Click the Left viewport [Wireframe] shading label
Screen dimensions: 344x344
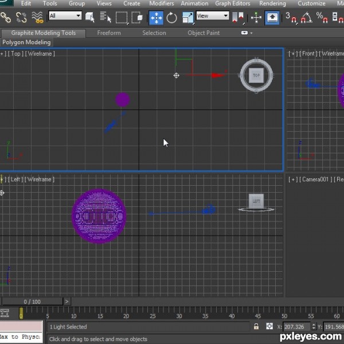(40, 179)
